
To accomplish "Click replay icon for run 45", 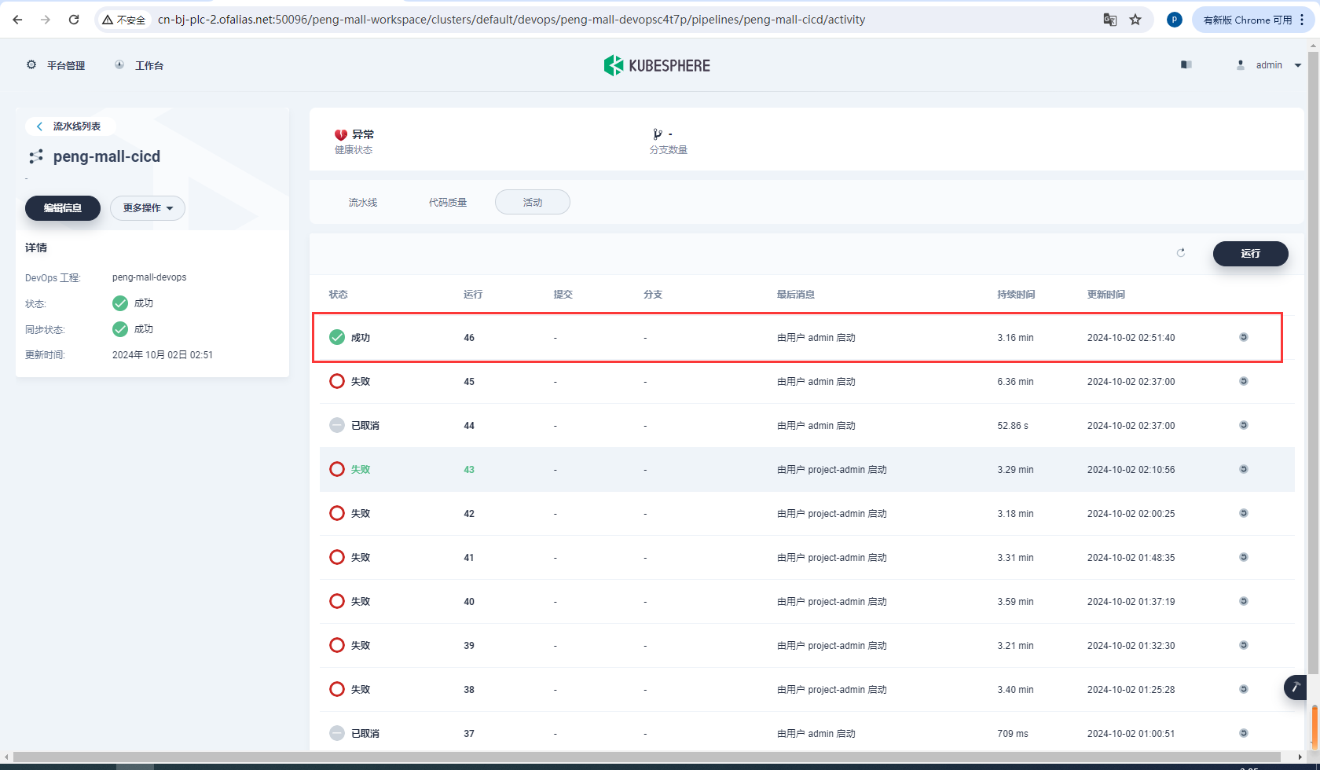I will tap(1244, 381).
